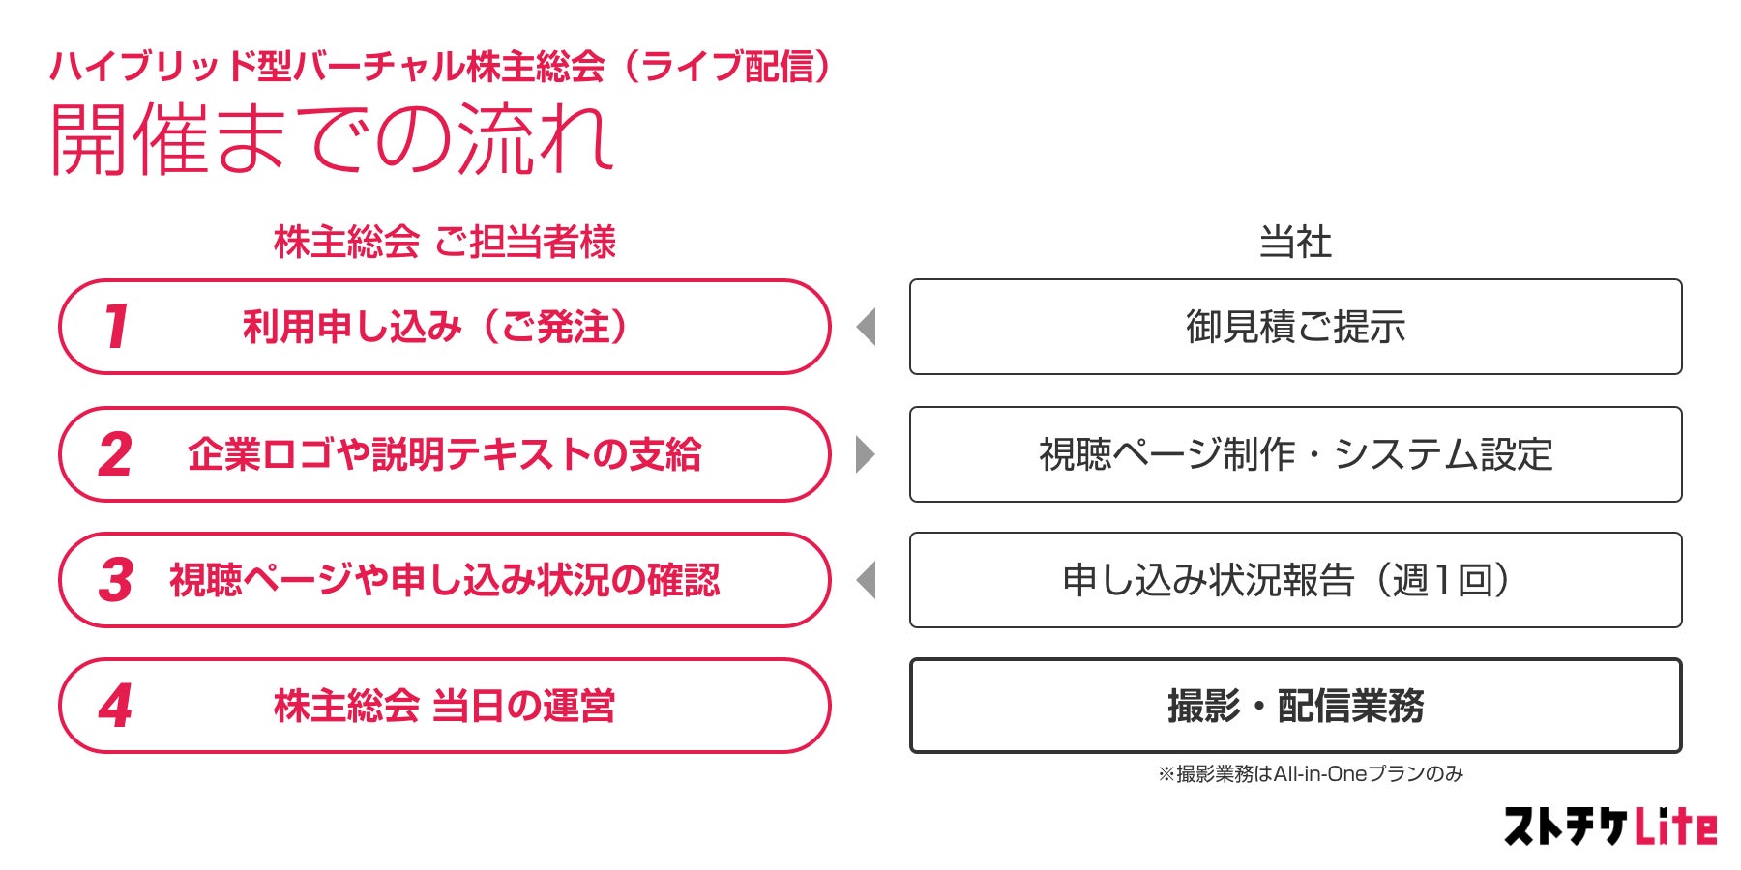This screenshot has width=1741, height=870.
Task: Click the gray left arrow beside 申し込み状況報告
Action: [x=867, y=580]
